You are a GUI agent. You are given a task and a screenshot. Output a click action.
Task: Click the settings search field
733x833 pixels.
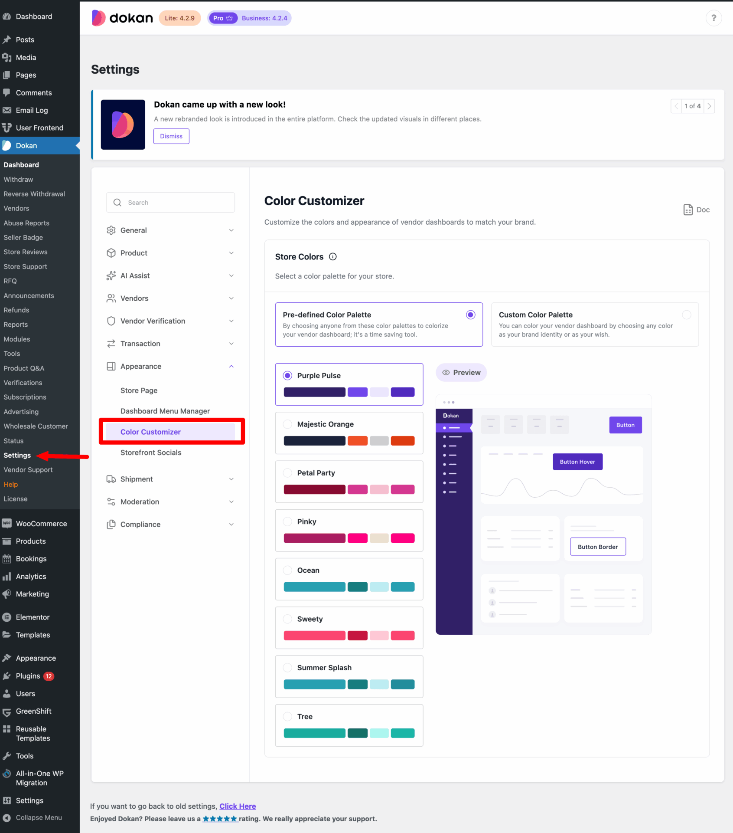pyautogui.click(x=170, y=202)
